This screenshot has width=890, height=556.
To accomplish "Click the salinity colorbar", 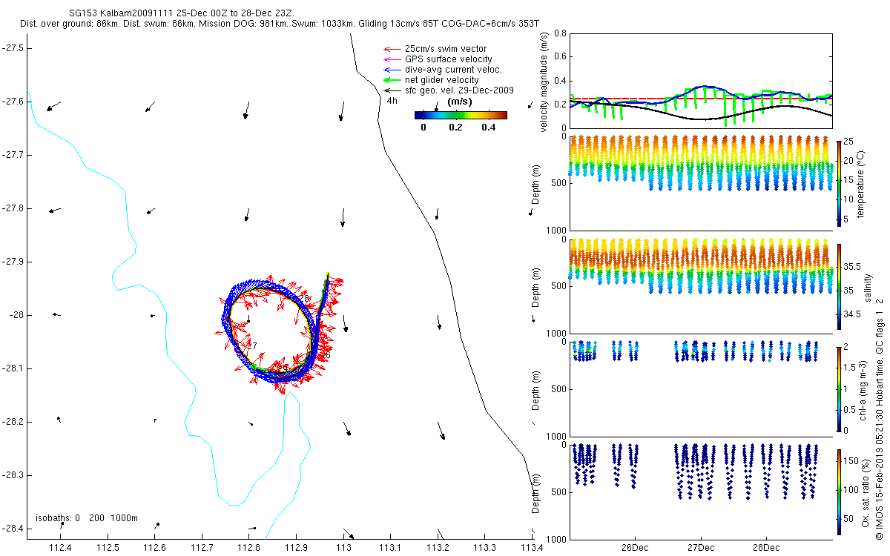I will click(x=839, y=286).
